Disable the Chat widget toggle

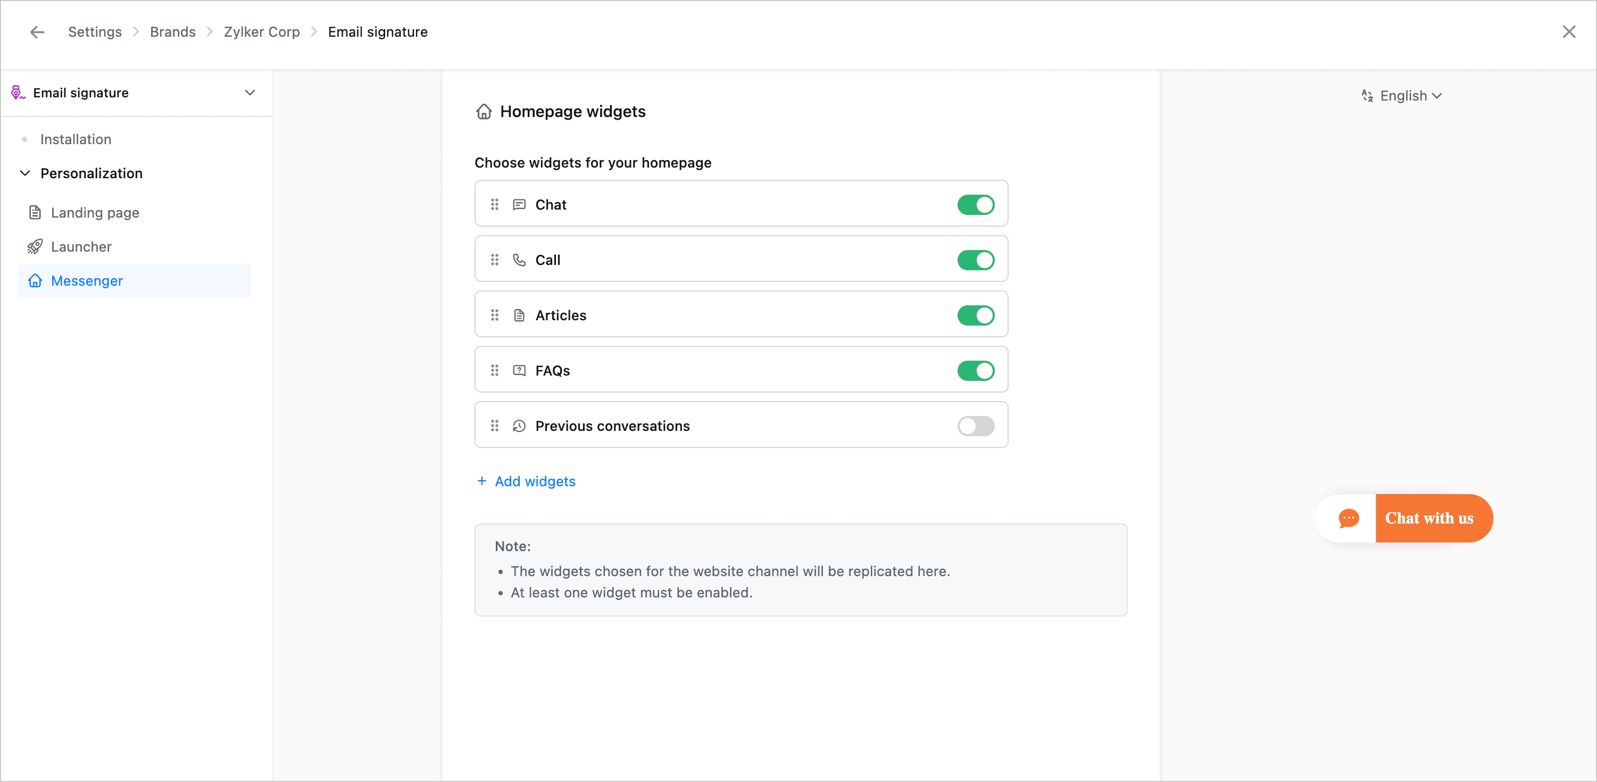point(975,205)
